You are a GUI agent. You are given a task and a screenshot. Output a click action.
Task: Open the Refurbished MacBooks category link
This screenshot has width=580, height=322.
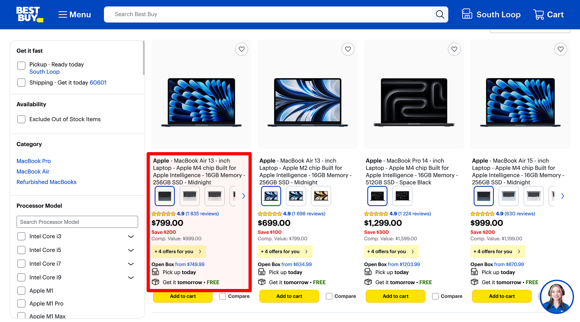click(x=46, y=182)
